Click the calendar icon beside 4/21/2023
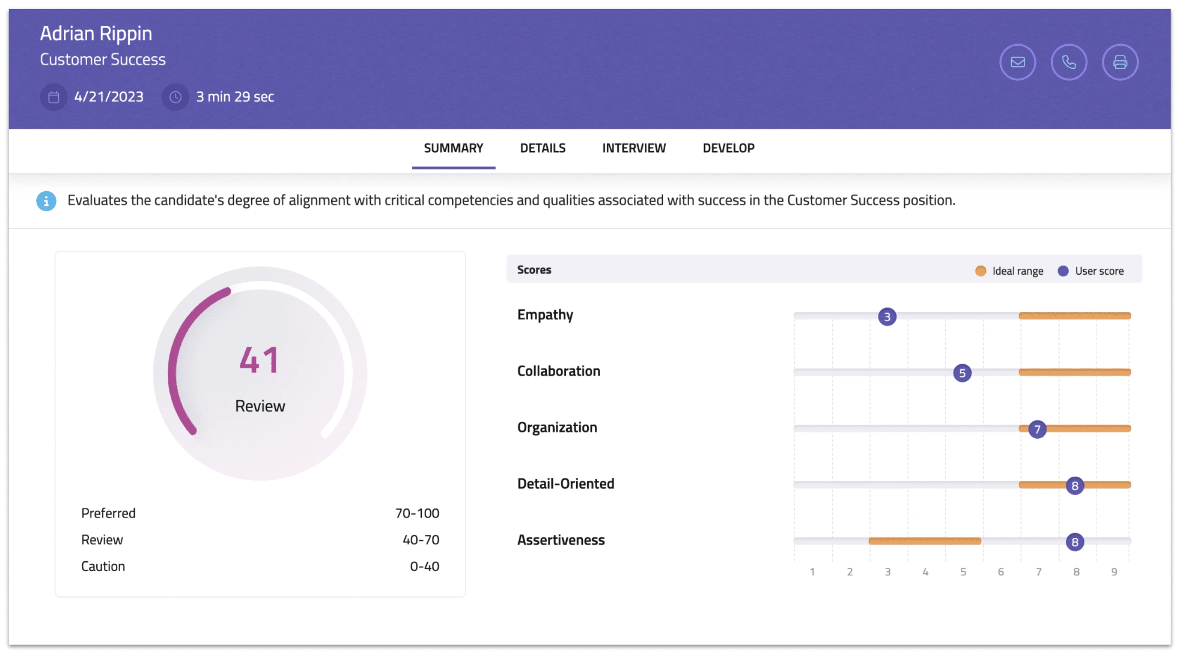 (x=54, y=97)
